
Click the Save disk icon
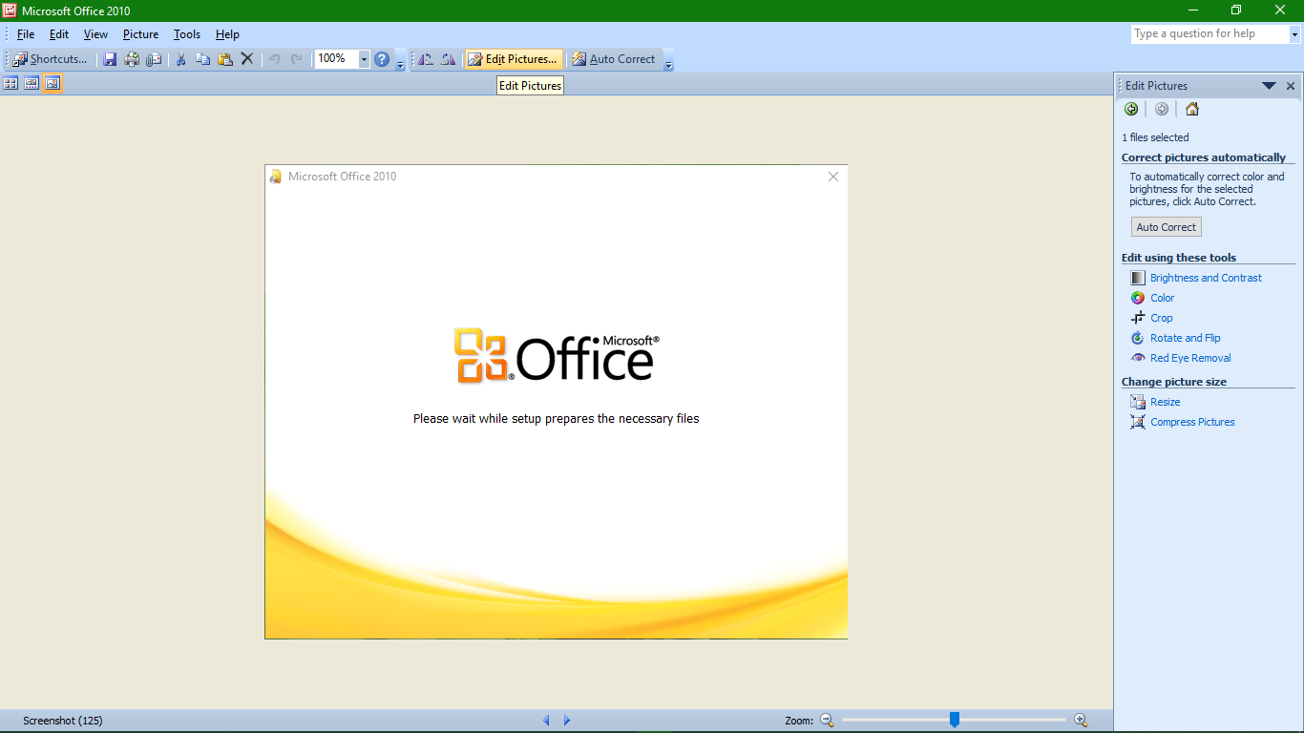pos(110,59)
